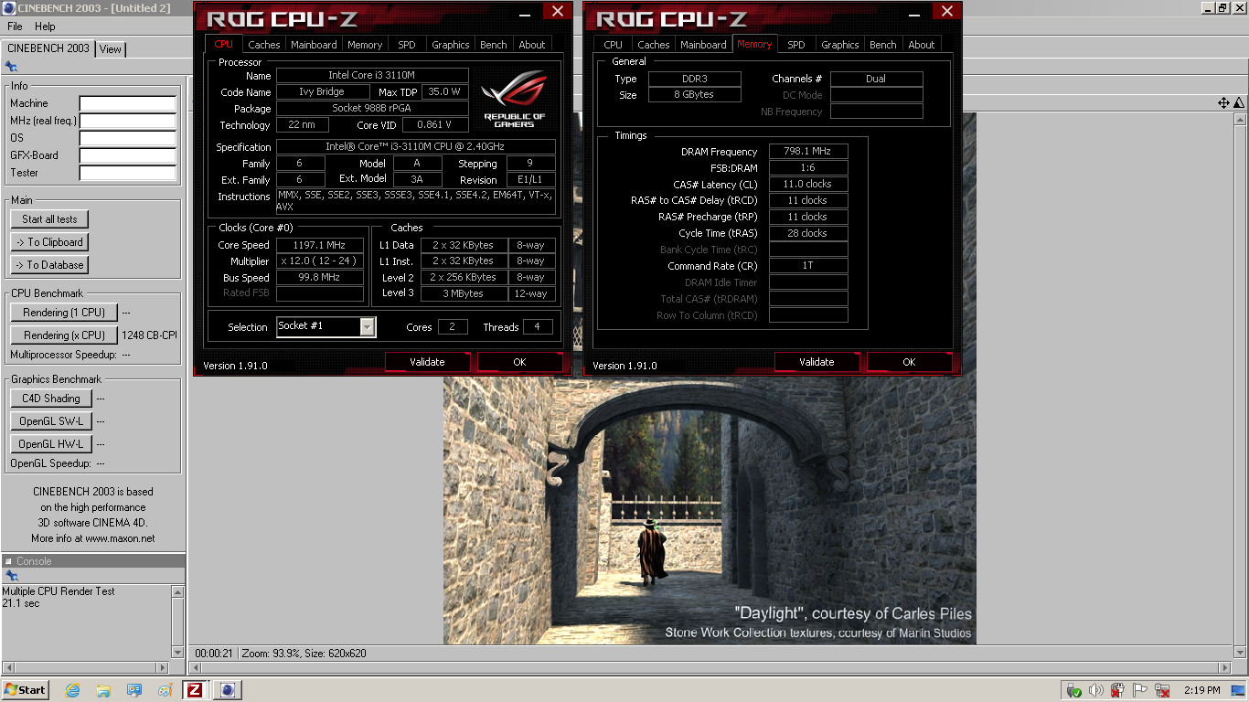Open the Help menu in CINEBENCH
This screenshot has height=702, width=1249.
pos(45,27)
